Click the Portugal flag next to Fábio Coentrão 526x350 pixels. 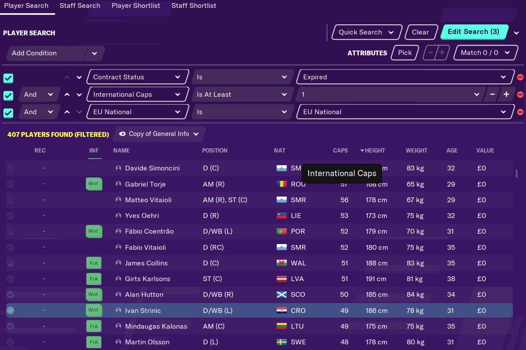point(281,231)
